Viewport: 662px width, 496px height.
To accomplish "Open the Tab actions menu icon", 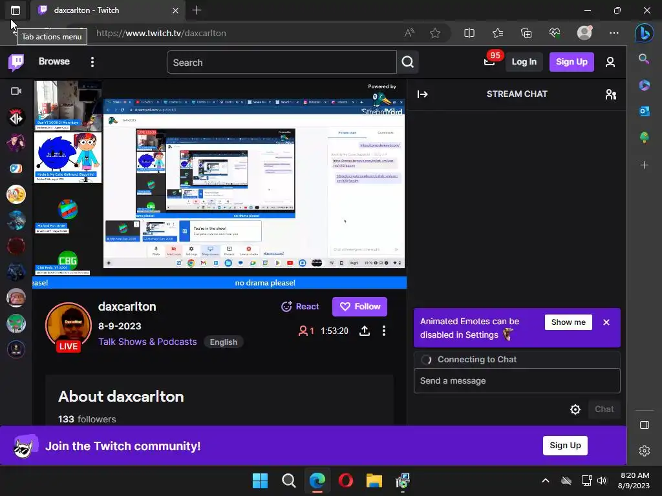I will [16, 10].
